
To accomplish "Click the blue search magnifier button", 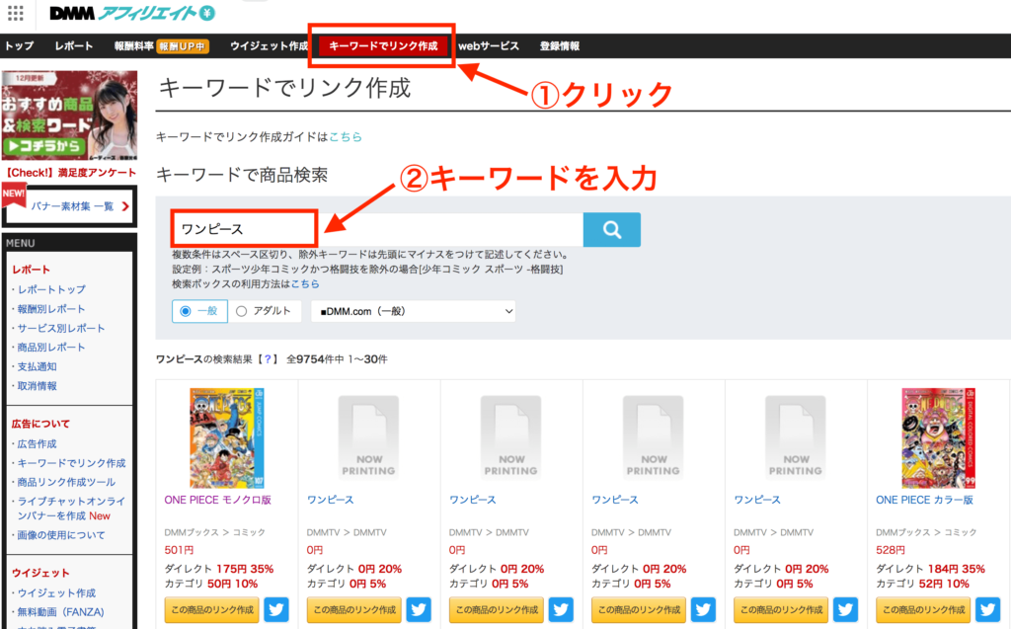I will click(x=611, y=230).
